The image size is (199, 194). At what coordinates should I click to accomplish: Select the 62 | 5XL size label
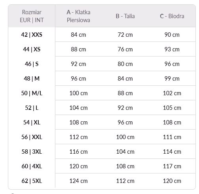click(x=32, y=181)
